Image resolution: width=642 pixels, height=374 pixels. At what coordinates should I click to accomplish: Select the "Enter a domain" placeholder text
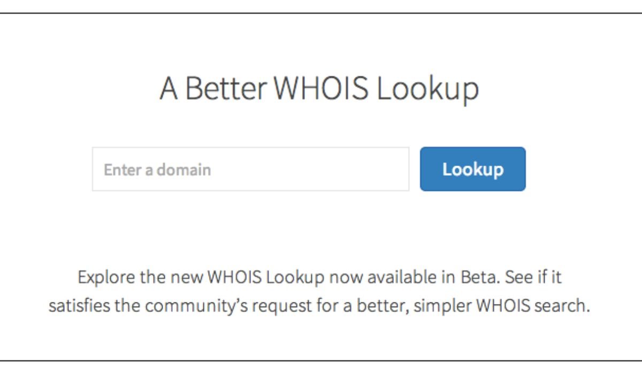tap(157, 170)
